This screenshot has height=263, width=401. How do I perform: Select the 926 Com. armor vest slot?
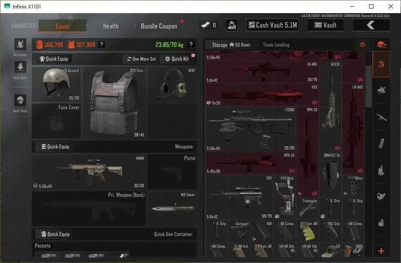coord(114,103)
